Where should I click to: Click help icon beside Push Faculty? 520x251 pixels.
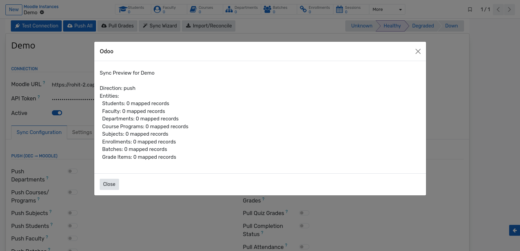[x=47, y=237]
